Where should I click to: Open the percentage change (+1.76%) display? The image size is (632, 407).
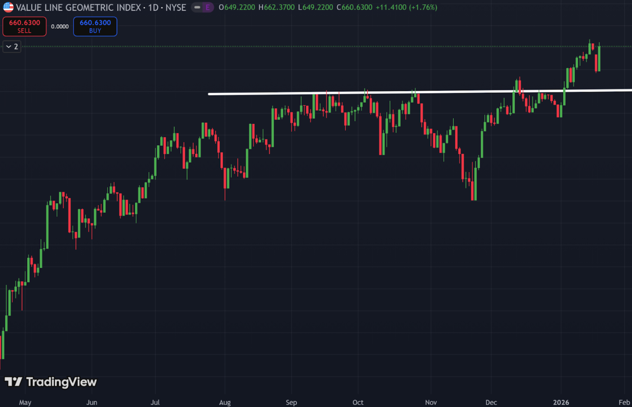[x=423, y=7]
